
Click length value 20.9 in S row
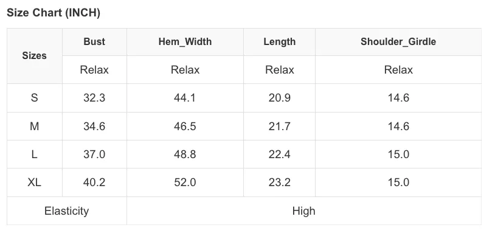pos(279,98)
